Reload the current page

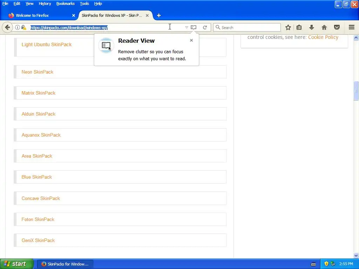205,27
